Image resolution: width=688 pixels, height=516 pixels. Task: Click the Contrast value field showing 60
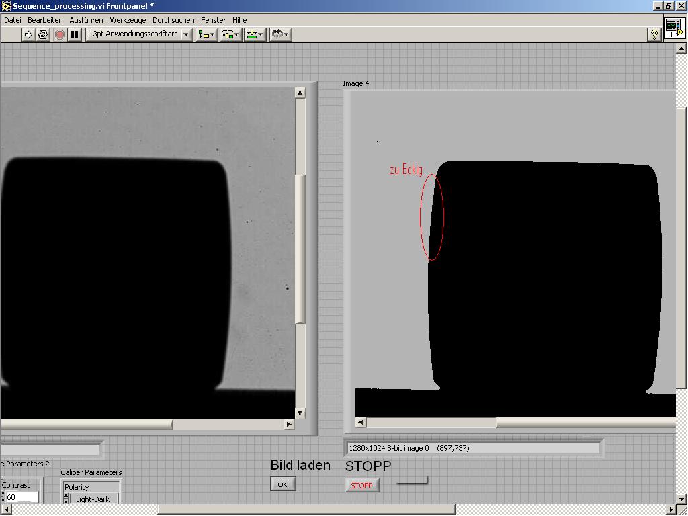[x=22, y=497]
